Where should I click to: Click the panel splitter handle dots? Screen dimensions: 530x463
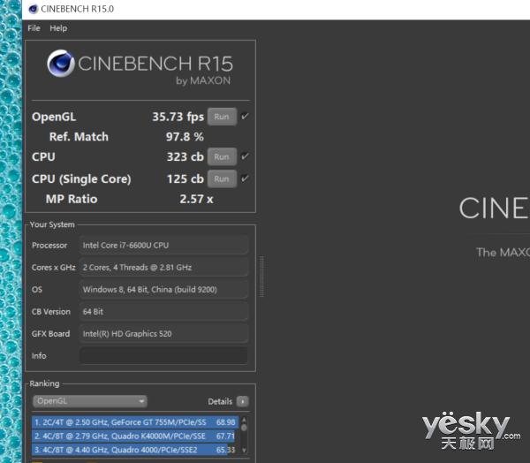point(261,277)
